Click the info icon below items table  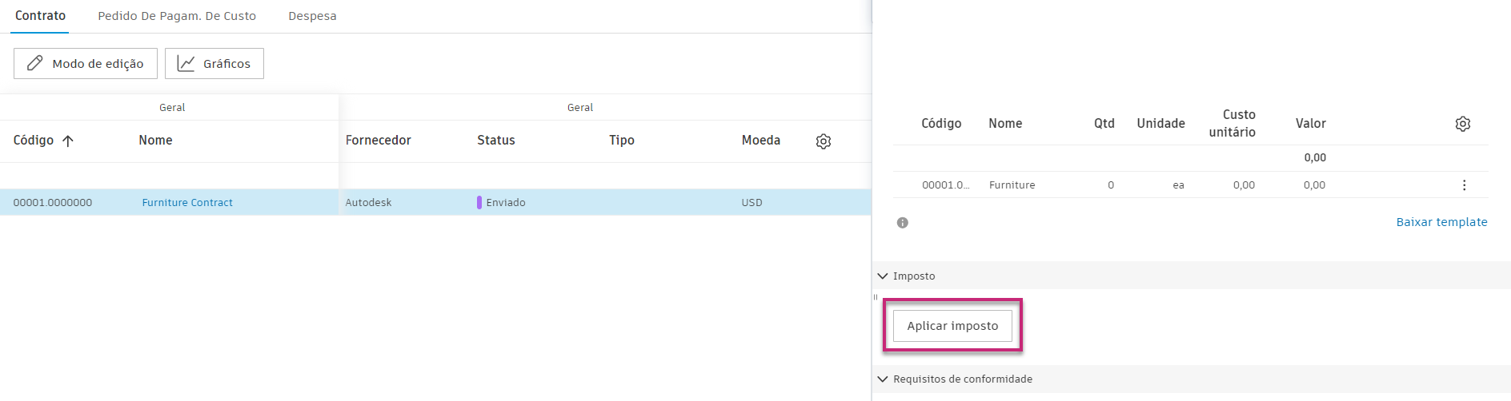click(x=903, y=223)
